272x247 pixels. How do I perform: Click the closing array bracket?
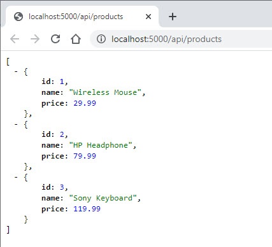8,230
